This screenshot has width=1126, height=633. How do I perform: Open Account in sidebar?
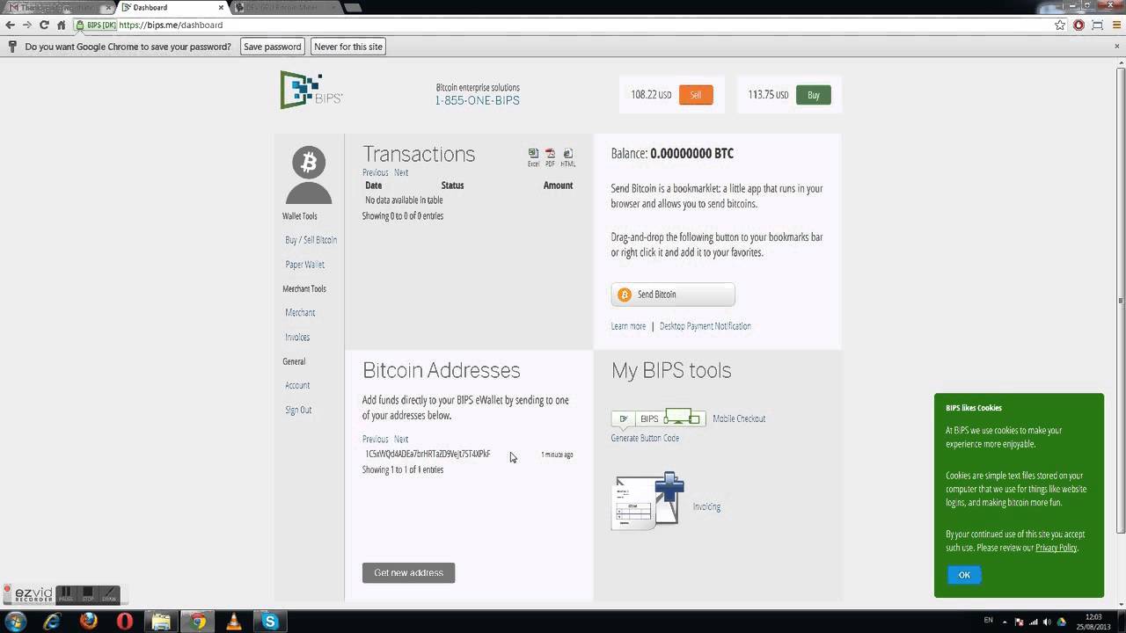point(297,385)
